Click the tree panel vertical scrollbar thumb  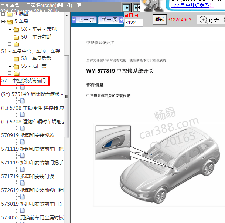point(67,97)
